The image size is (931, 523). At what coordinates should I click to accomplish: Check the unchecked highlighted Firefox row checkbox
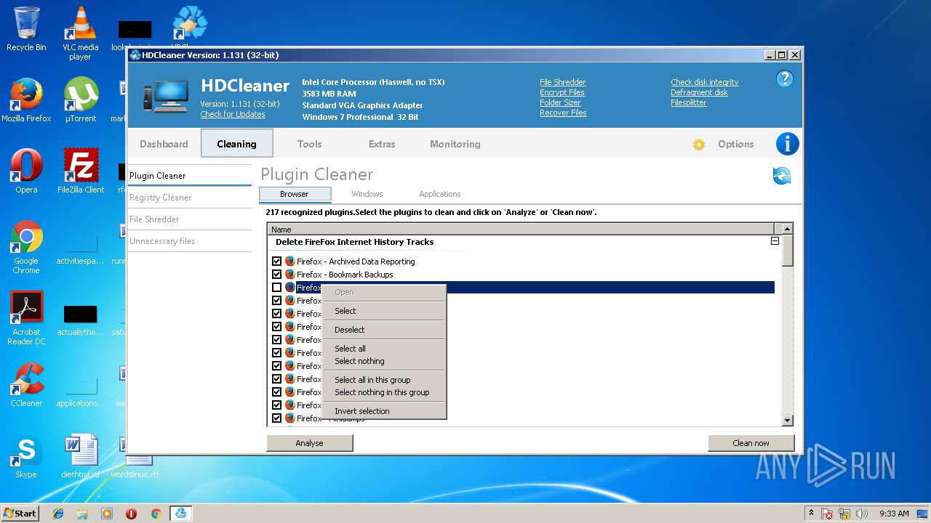coord(276,288)
